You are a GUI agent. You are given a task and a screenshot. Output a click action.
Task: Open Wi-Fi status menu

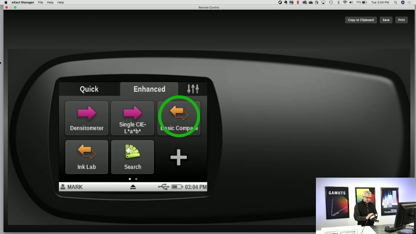[x=345, y=2]
